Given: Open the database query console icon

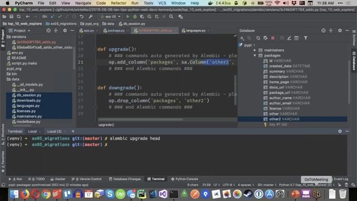Looking at the screenshot, I should tap(296, 38).
